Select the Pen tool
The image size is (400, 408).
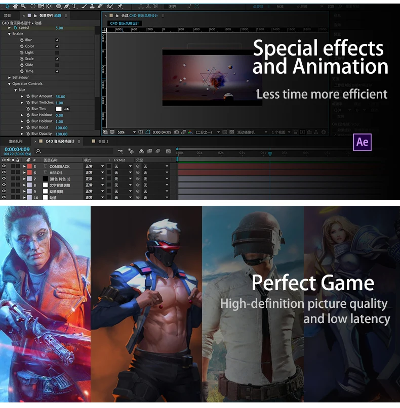click(x=67, y=6)
